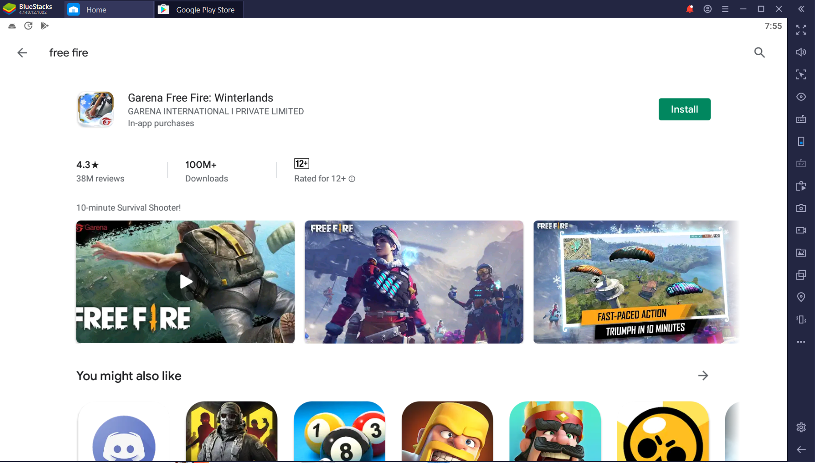Go back from the free fire search
The width and height of the screenshot is (815, 463).
[22, 53]
